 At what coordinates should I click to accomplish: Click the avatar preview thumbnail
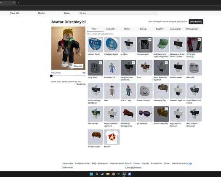point(68,48)
